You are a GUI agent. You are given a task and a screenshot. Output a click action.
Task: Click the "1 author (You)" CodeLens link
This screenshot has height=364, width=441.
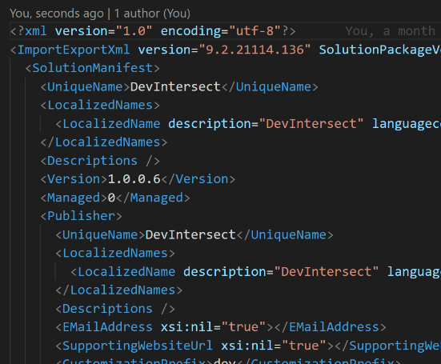coord(152,14)
